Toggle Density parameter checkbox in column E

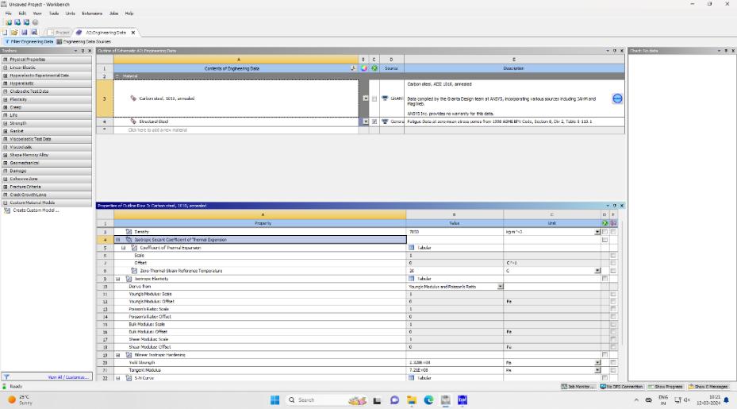pos(613,232)
